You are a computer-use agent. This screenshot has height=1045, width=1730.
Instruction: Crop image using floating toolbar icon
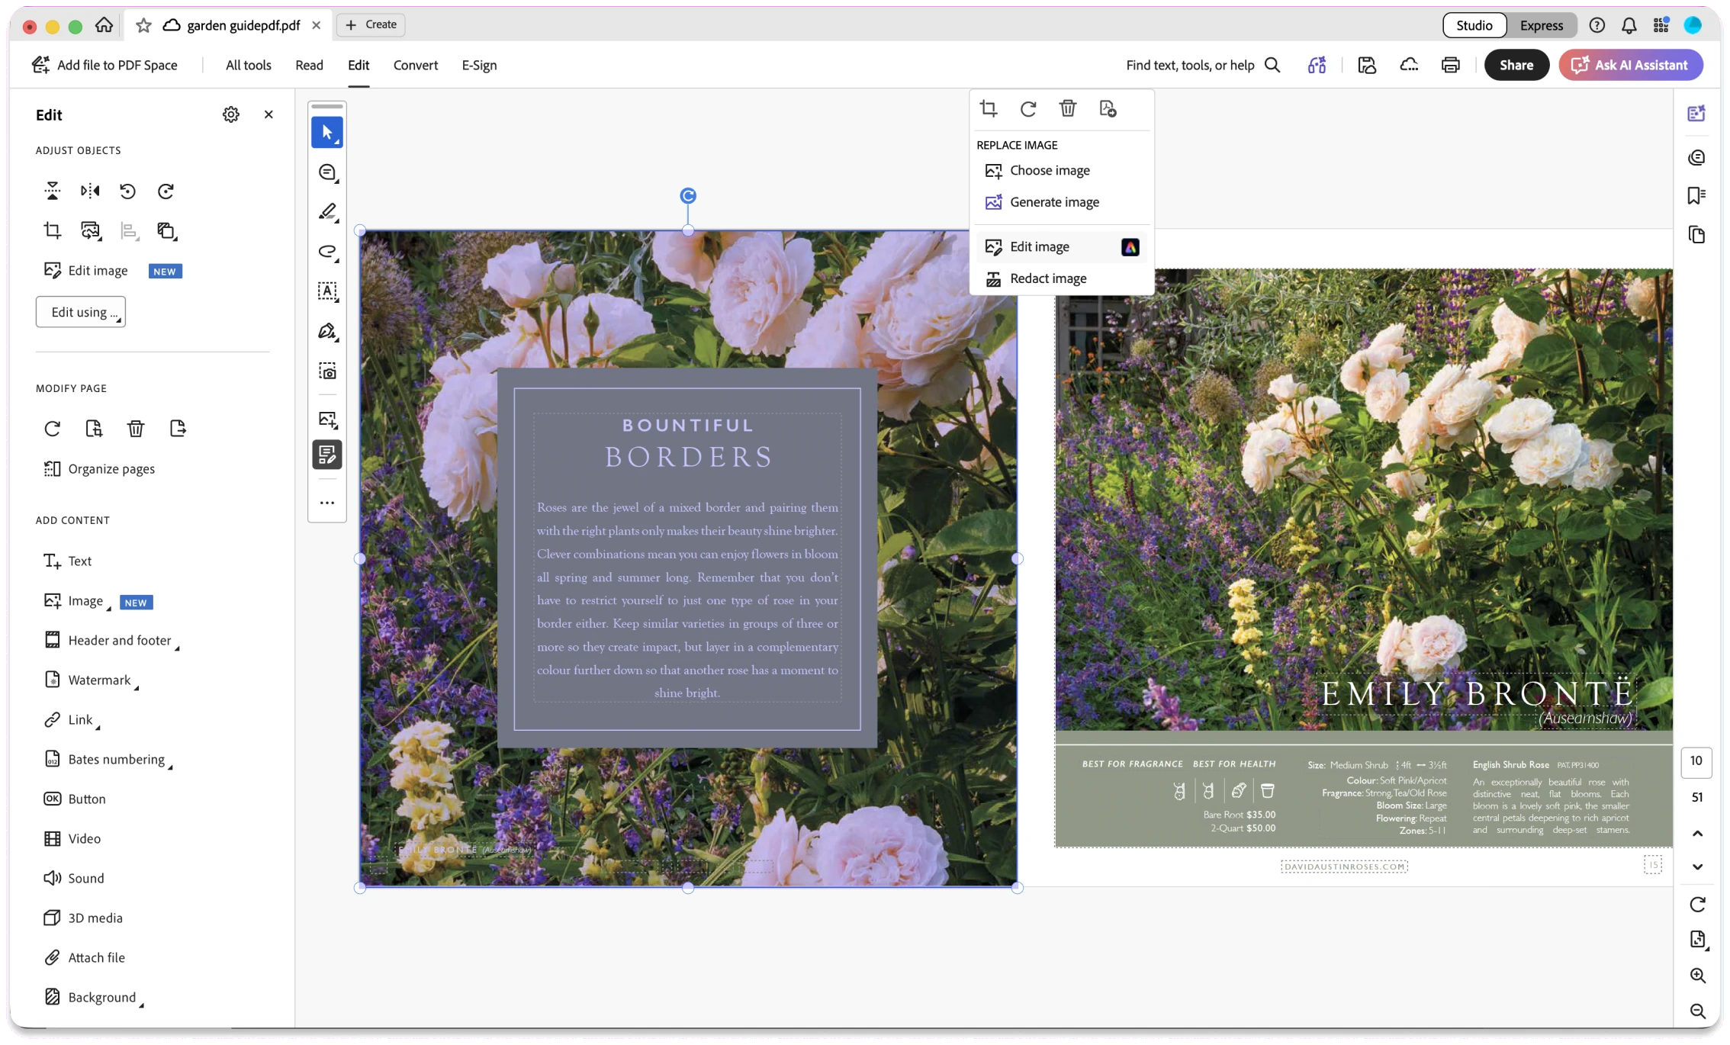pyautogui.click(x=989, y=108)
